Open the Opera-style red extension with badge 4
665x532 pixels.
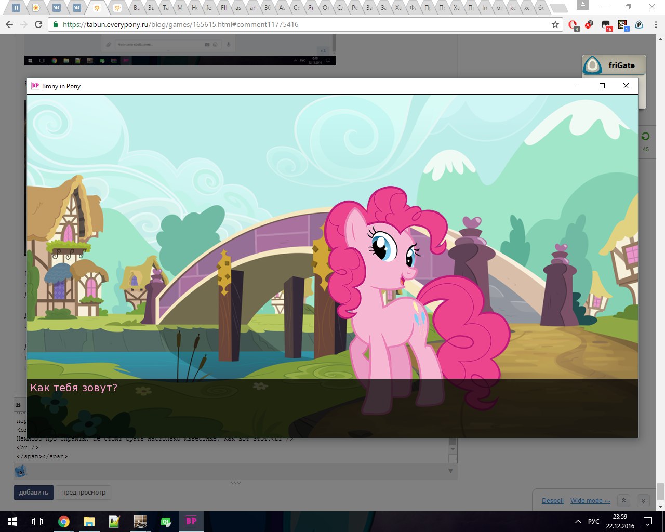[x=573, y=25]
